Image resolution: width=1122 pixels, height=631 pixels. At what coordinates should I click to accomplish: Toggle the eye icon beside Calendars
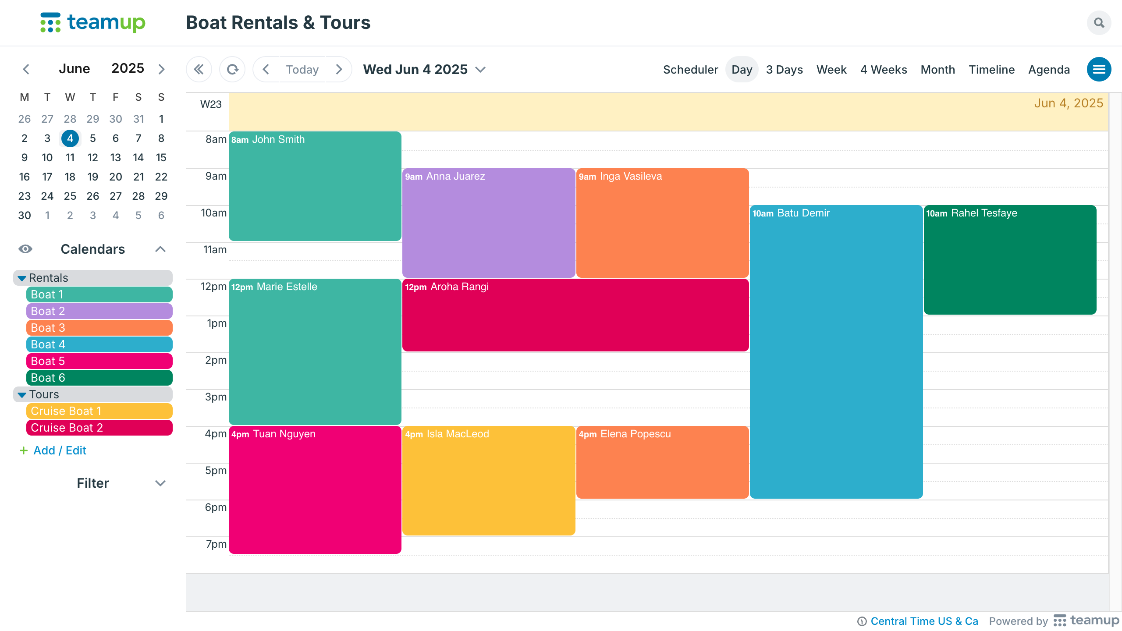point(25,249)
